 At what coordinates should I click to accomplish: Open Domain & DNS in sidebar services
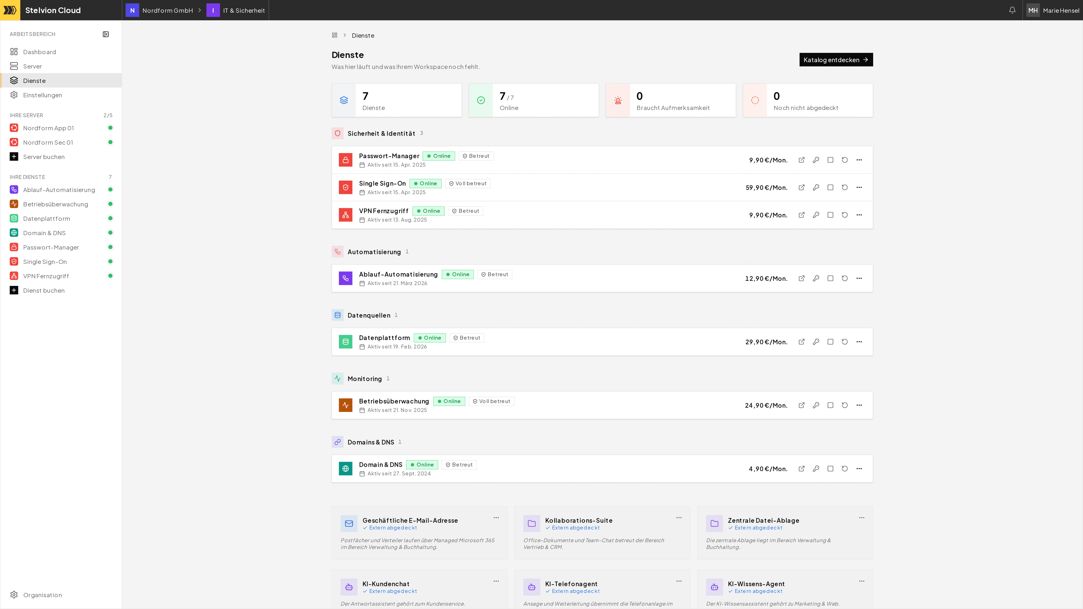click(x=61, y=233)
